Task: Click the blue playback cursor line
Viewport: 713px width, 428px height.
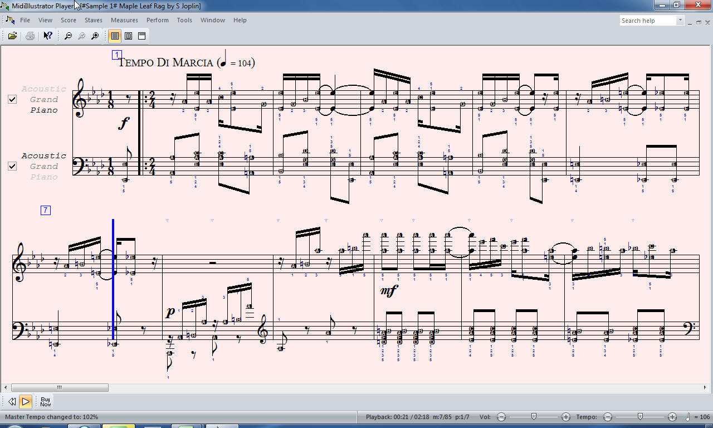Action: pos(113,279)
